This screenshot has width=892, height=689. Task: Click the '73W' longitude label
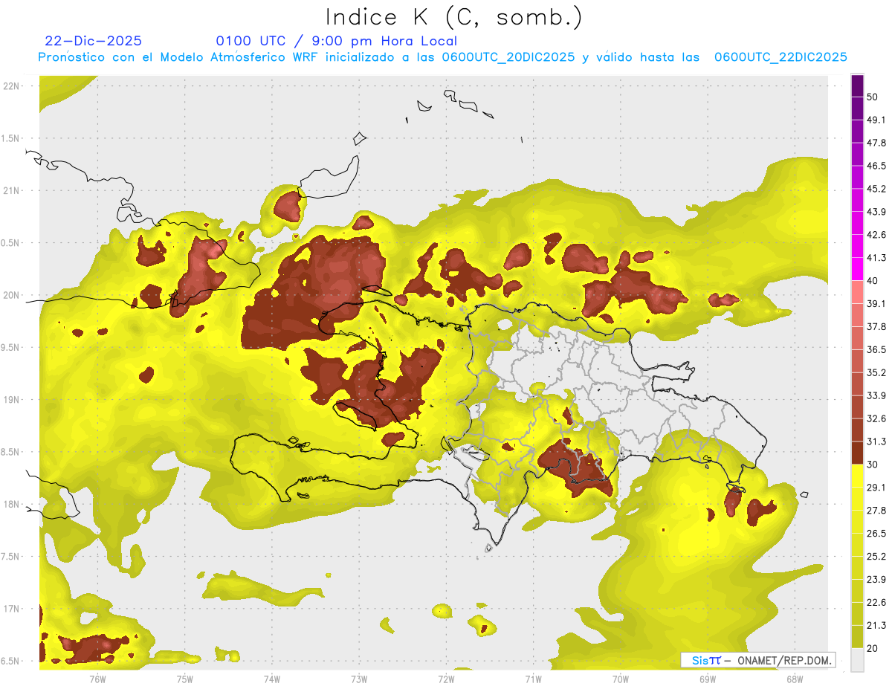pyautogui.click(x=359, y=679)
